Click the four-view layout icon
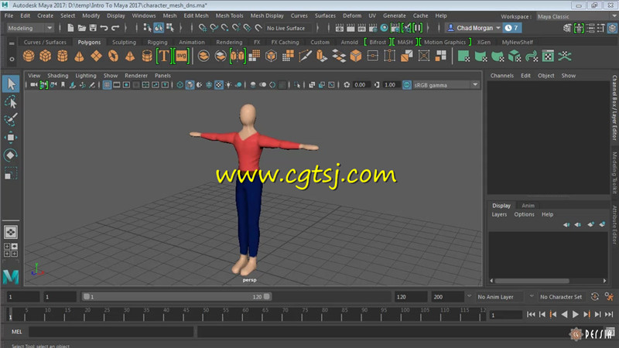619x348 pixels. click(11, 250)
